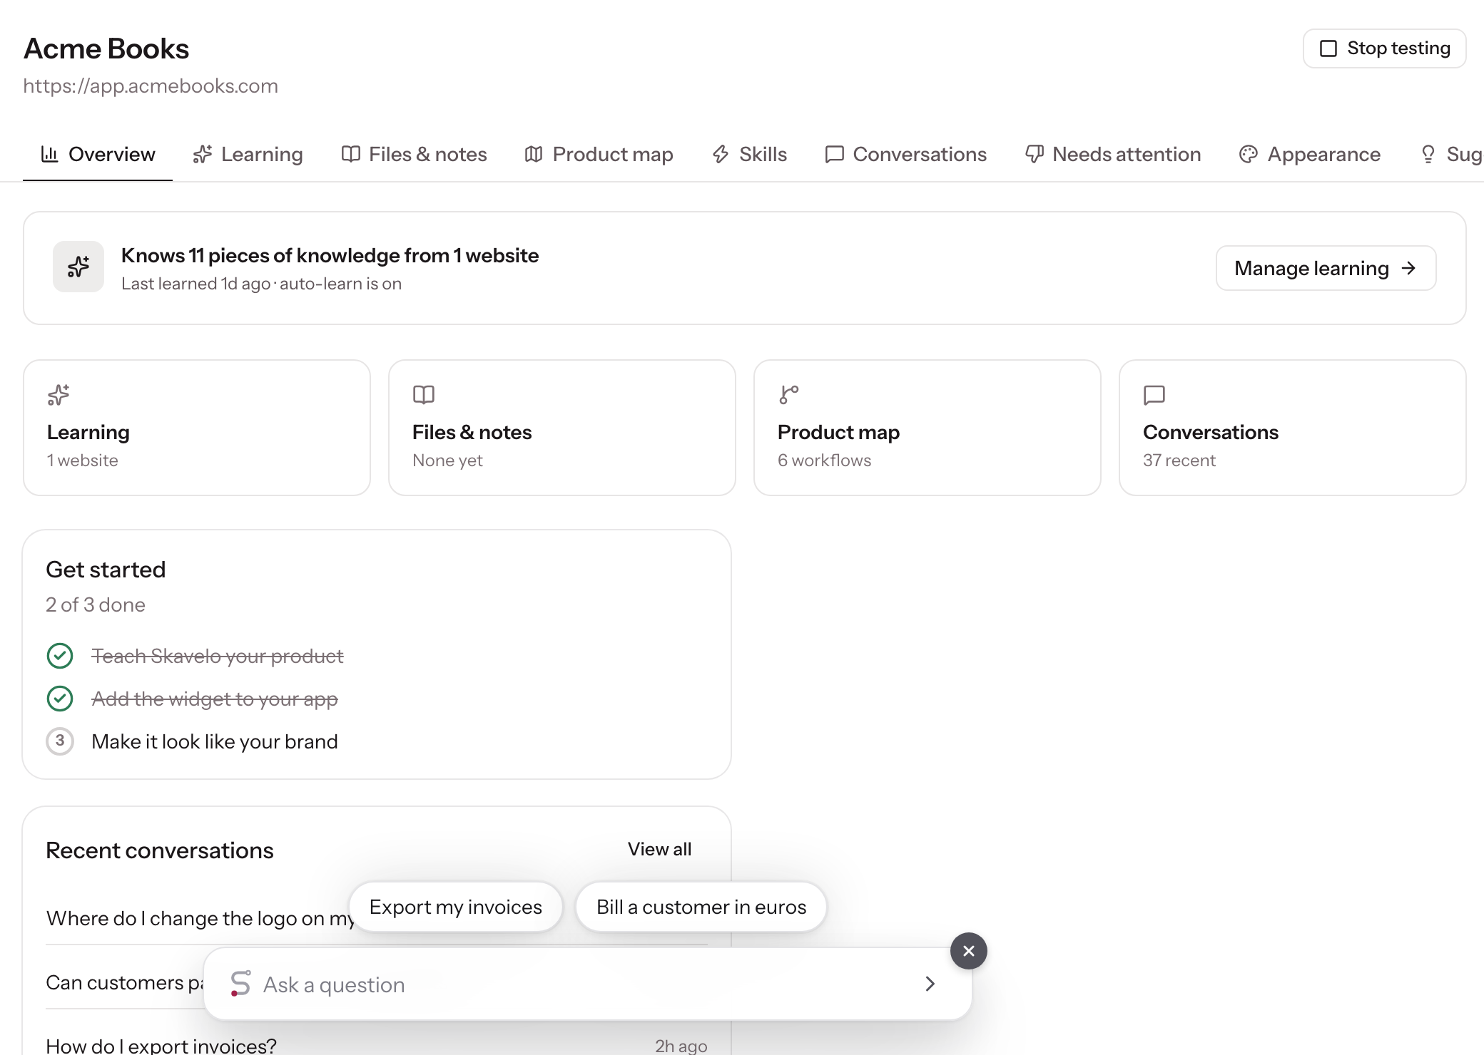Click the sparkle icon beside knowledge summary
The image size is (1484, 1055).
(78, 267)
